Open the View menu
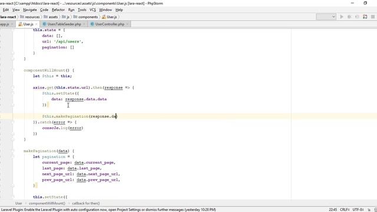 tap(16, 10)
